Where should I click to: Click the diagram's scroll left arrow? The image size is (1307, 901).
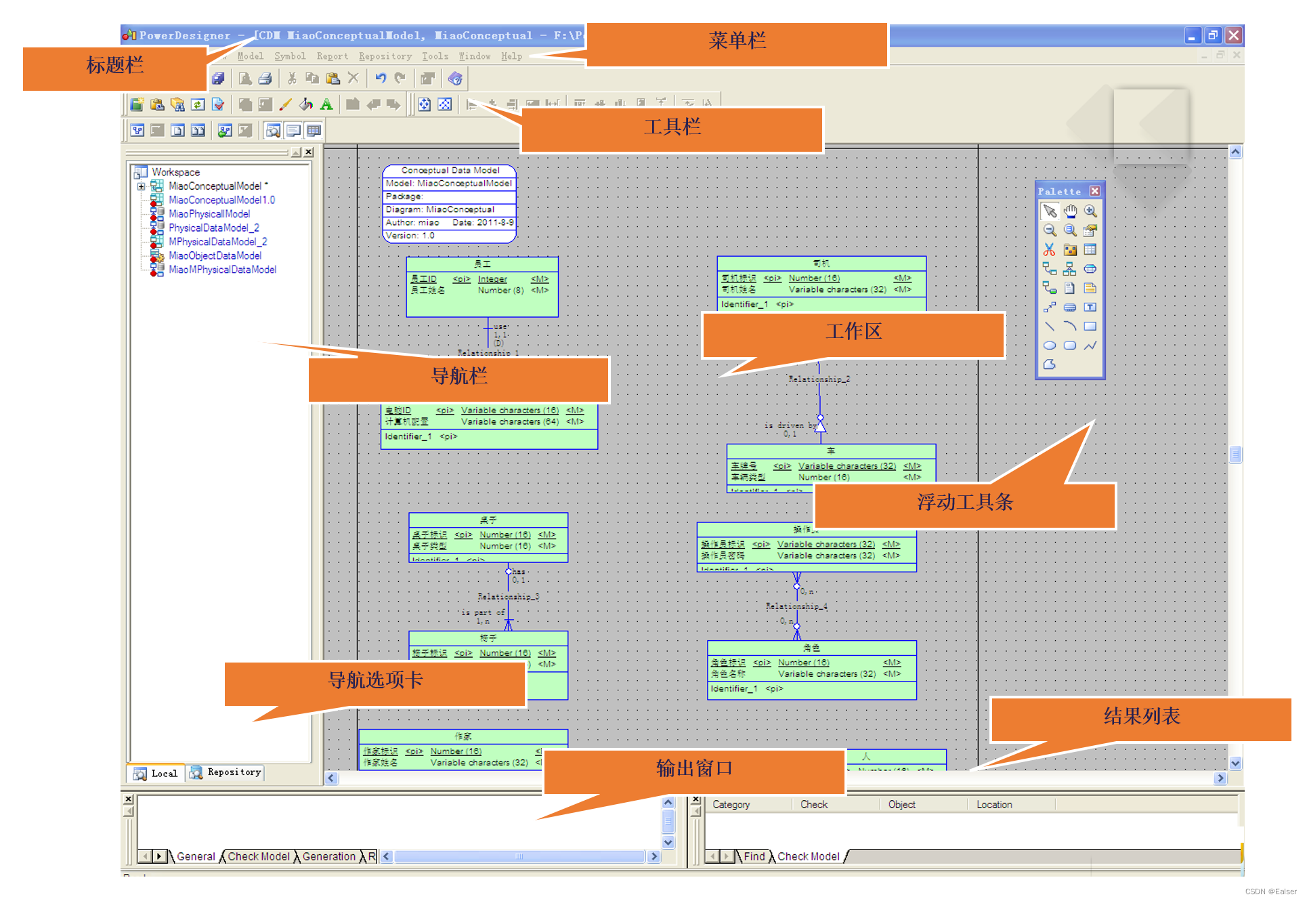click(331, 778)
